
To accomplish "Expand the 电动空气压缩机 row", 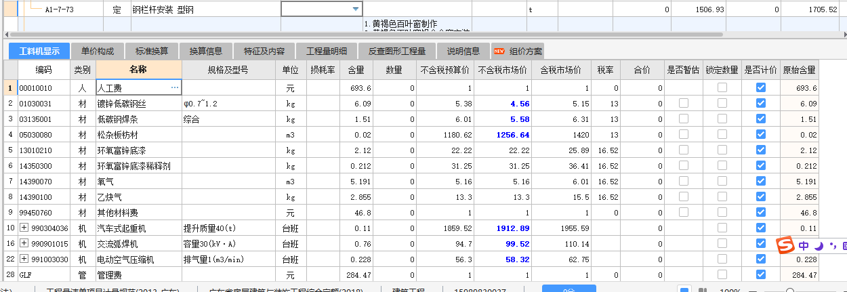I will click(x=24, y=259).
